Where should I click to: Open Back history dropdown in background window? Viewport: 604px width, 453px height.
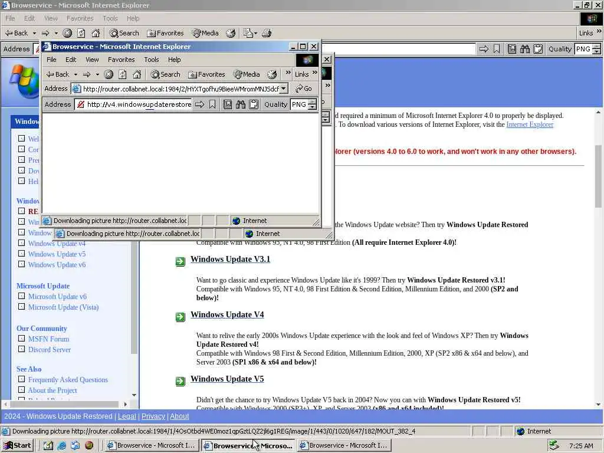(x=34, y=33)
